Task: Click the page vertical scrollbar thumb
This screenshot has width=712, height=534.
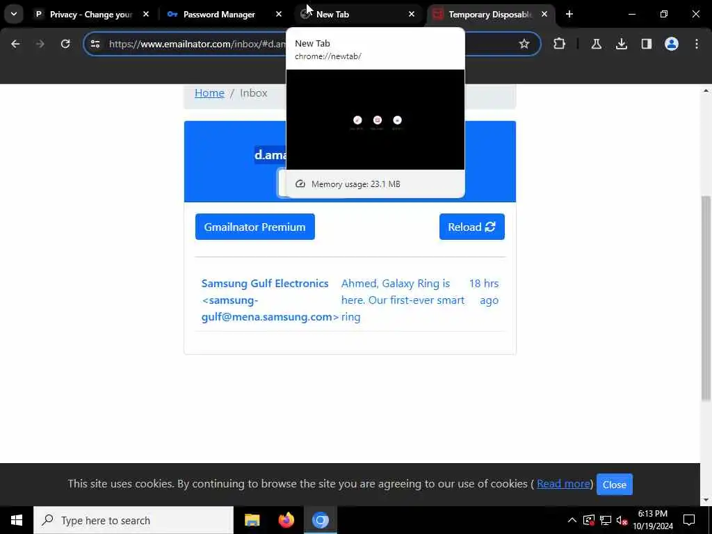Action: [x=706, y=298]
